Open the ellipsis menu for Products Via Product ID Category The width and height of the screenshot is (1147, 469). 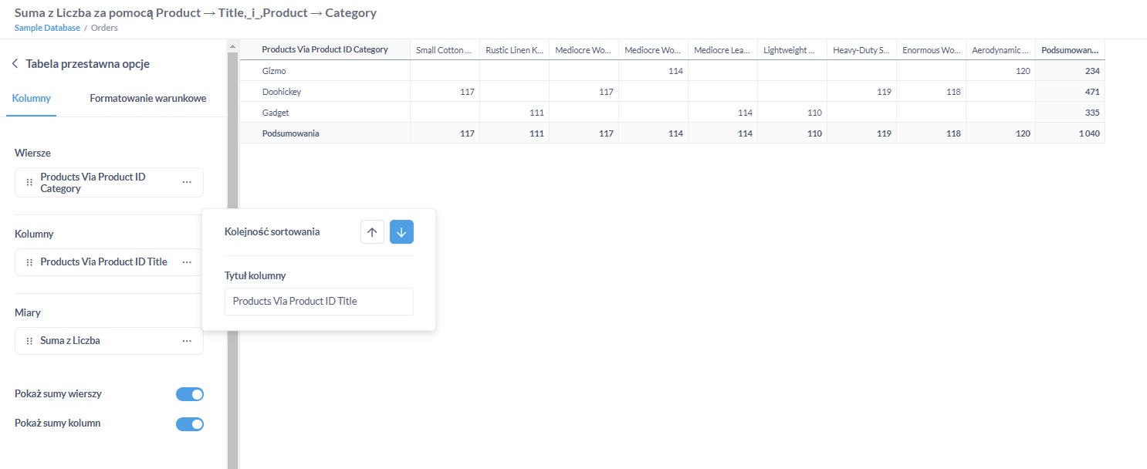click(x=186, y=182)
